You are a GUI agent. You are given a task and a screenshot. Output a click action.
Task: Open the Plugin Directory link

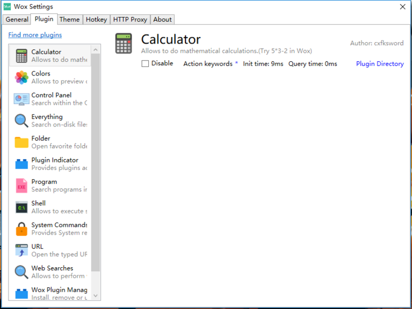380,64
